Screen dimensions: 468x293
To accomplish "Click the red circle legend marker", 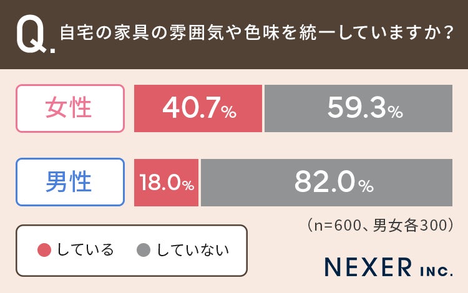I will [44, 250].
